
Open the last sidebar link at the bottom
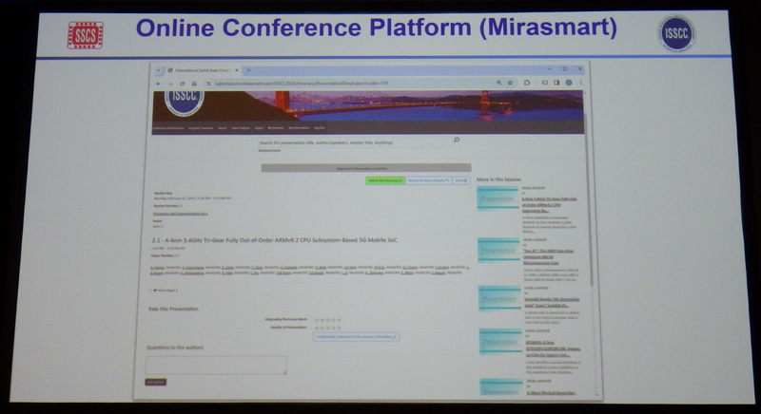coord(552,393)
